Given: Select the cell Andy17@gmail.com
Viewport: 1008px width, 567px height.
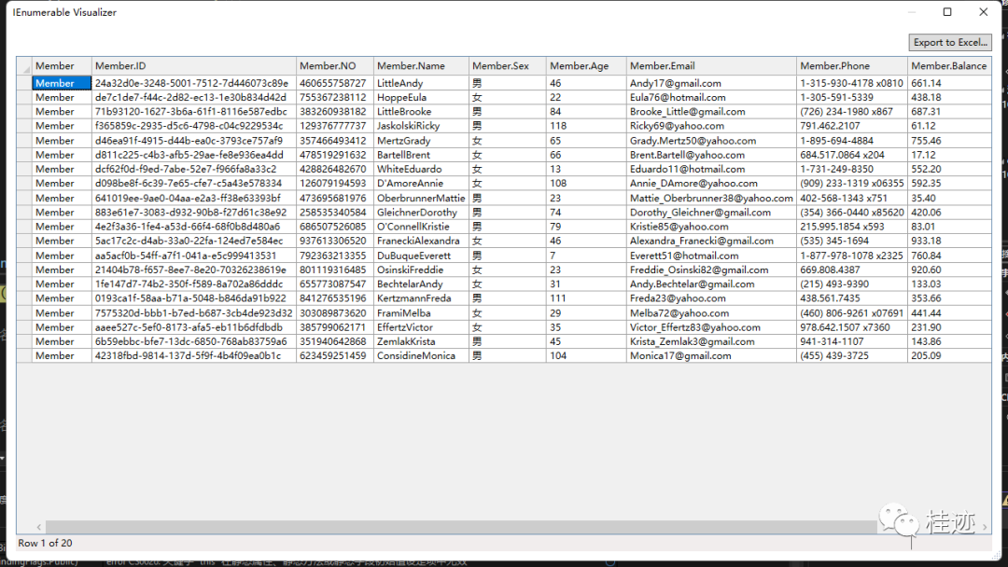Looking at the screenshot, I should point(711,83).
